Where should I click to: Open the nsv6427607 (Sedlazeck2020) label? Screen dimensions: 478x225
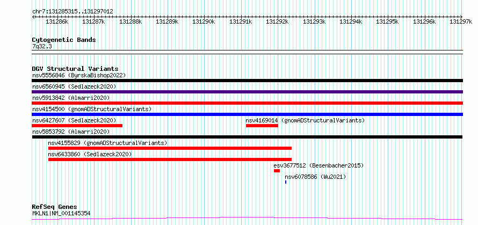(x=74, y=120)
